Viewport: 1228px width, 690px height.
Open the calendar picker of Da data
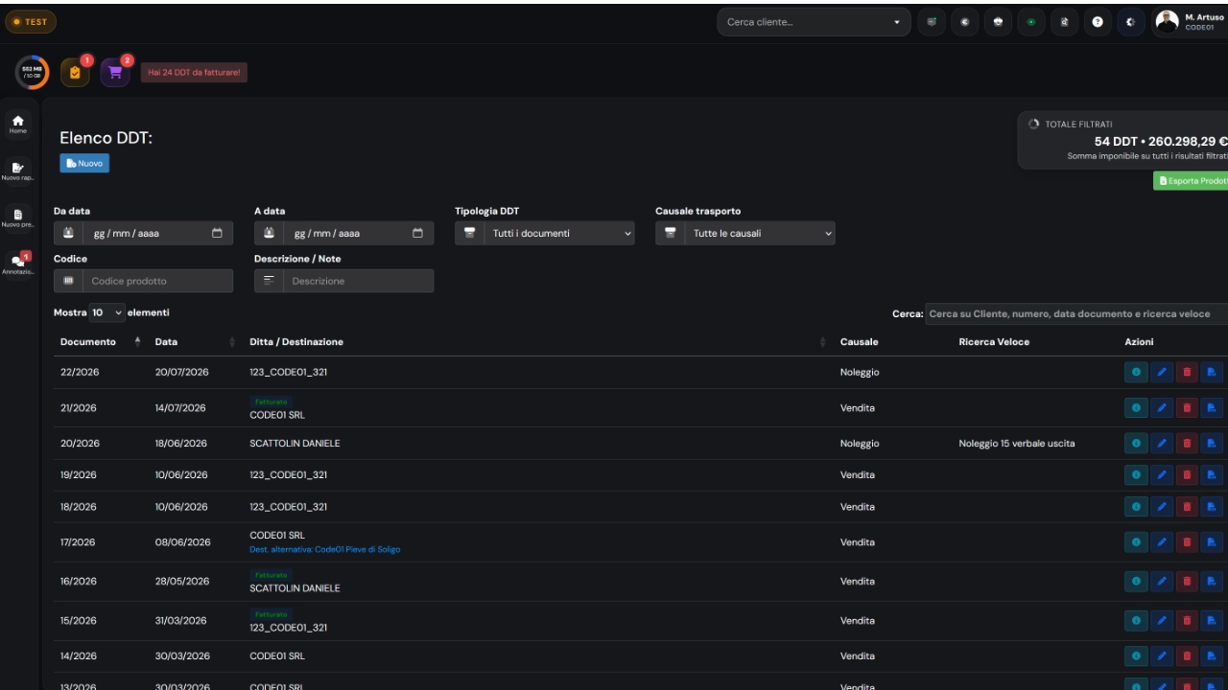[217, 233]
